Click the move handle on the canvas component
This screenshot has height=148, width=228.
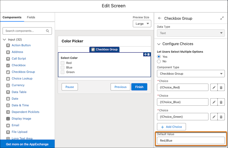pos(145,54)
